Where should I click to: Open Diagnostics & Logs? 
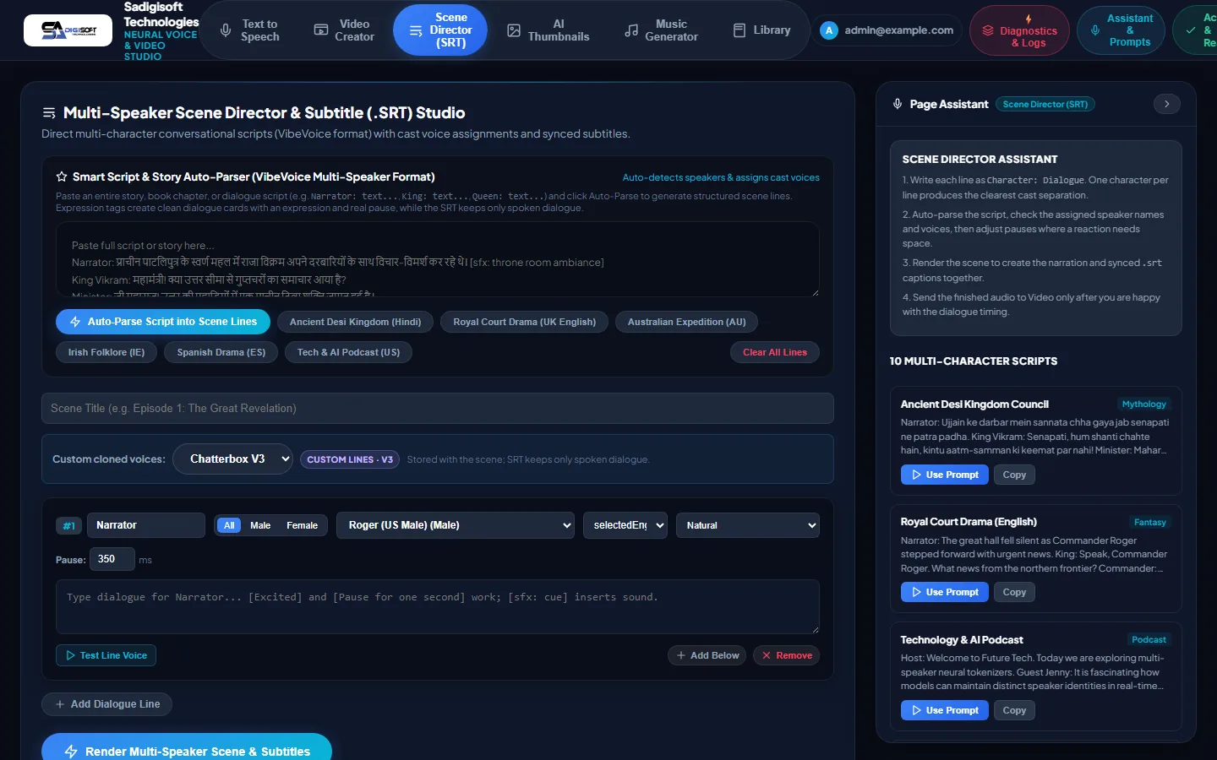pyautogui.click(x=1020, y=30)
